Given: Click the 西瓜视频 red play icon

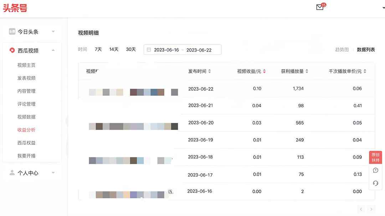Looking at the screenshot, I should 12,50.
